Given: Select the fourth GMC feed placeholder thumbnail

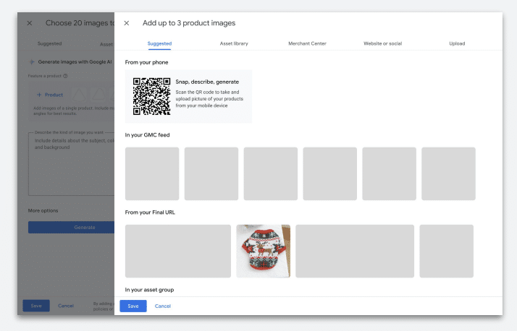Looking at the screenshot, I should 330,173.
